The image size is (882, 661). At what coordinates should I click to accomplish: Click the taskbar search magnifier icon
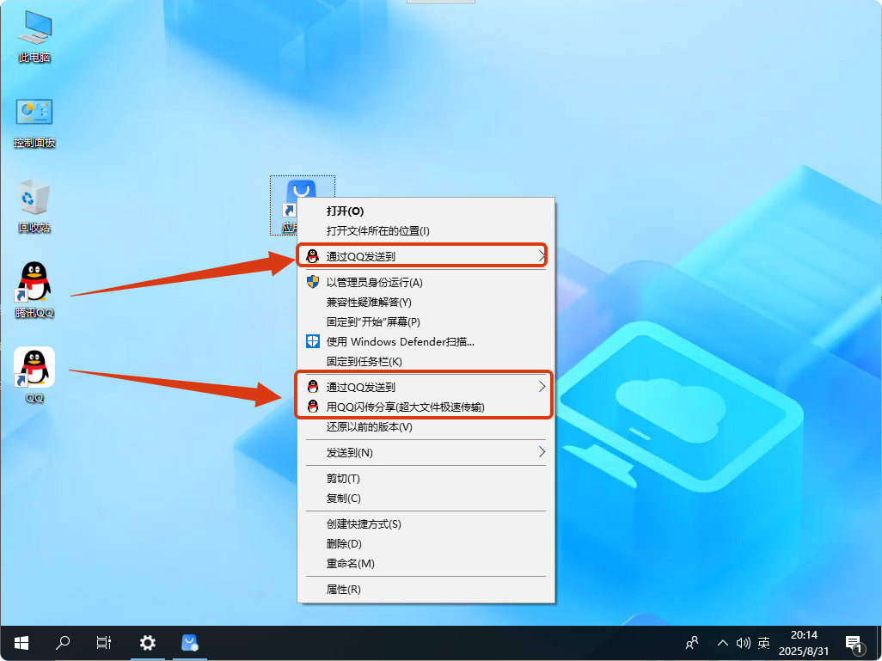coord(63,642)
